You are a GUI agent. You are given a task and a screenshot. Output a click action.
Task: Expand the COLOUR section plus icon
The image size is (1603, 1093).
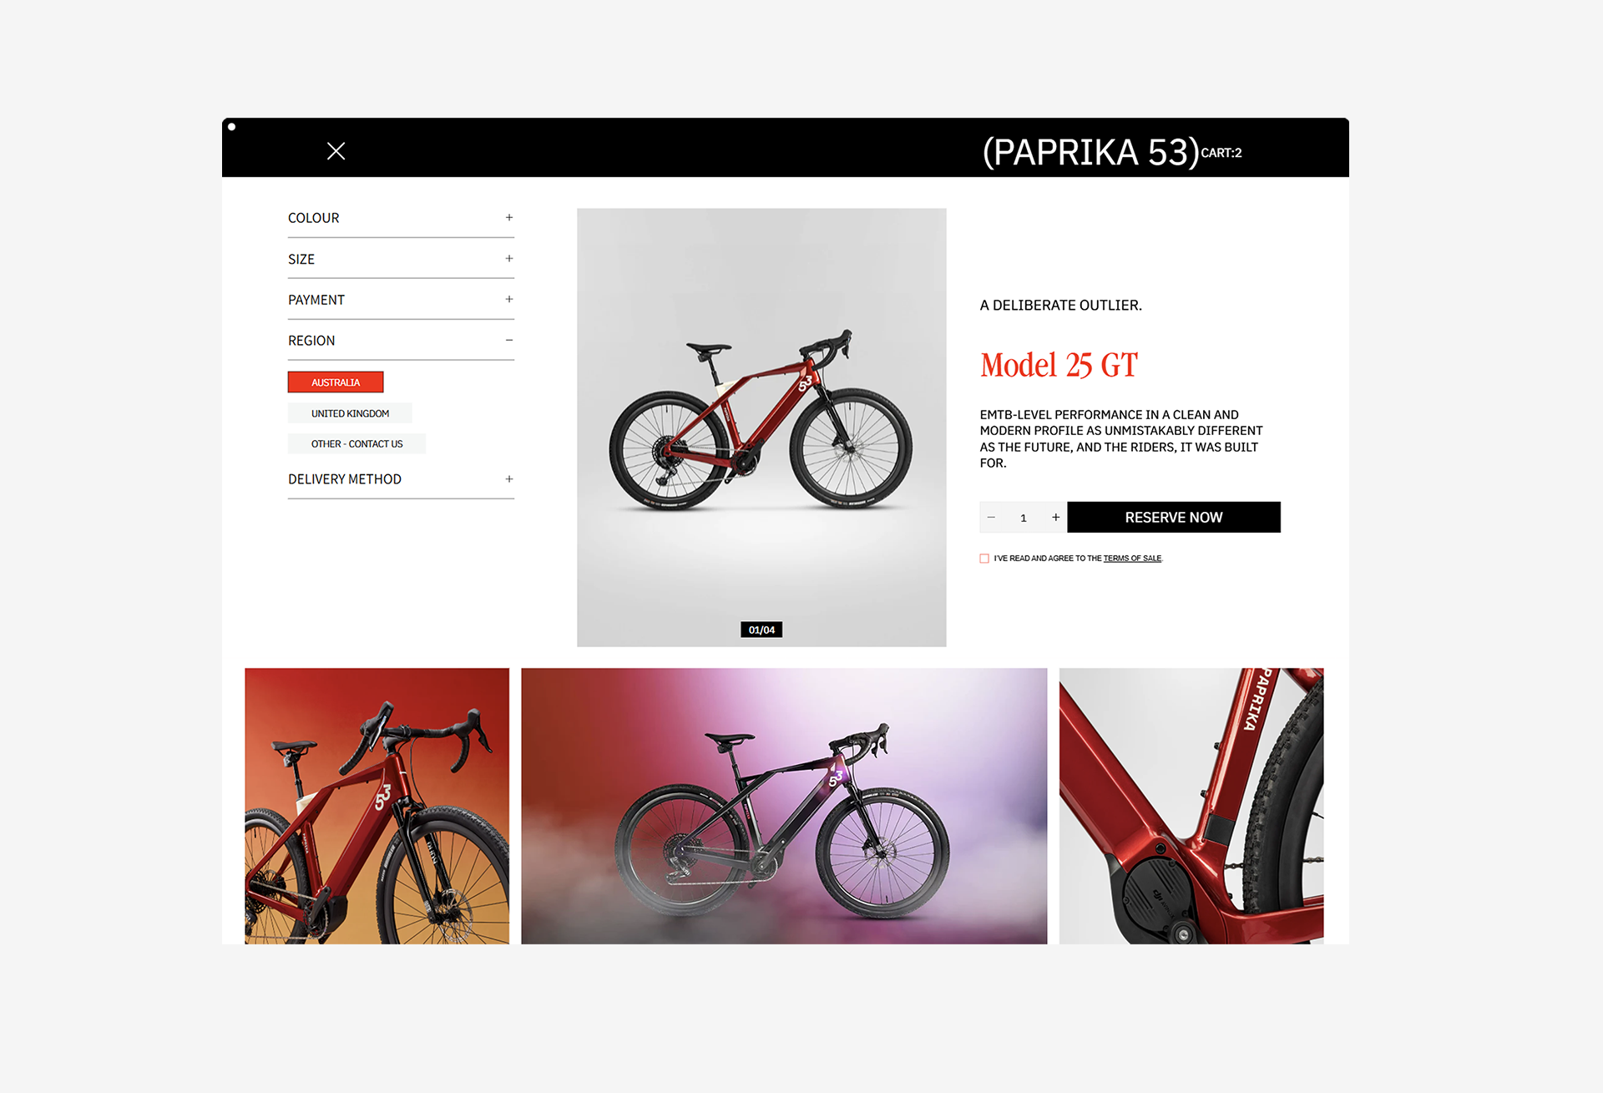(x=509, y=218)
